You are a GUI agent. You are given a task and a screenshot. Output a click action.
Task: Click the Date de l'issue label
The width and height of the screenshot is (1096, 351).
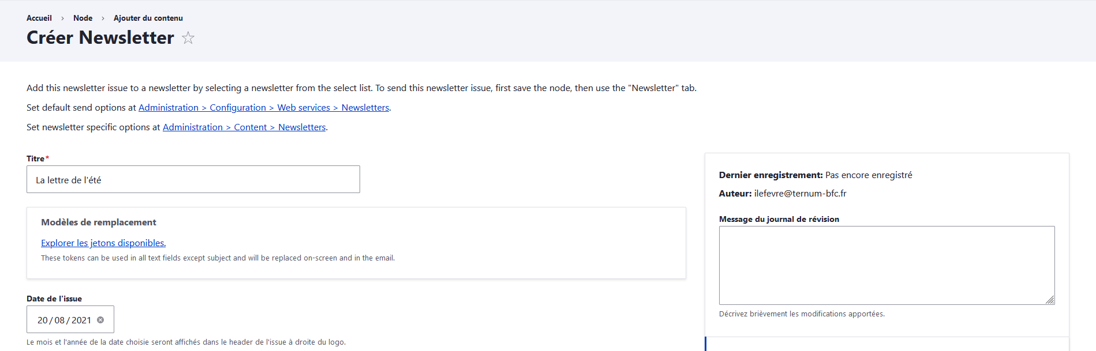[54, 299]
